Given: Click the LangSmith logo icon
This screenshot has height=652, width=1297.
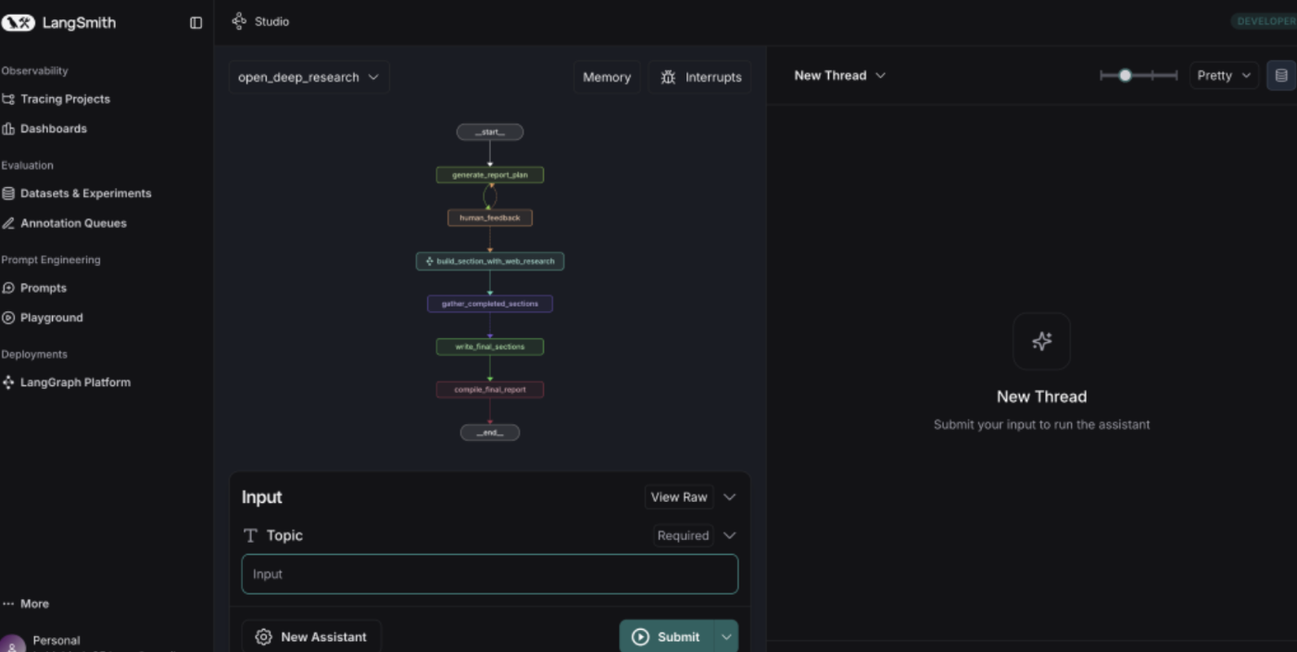Looking at the screenshot, I should pos(18,22).
